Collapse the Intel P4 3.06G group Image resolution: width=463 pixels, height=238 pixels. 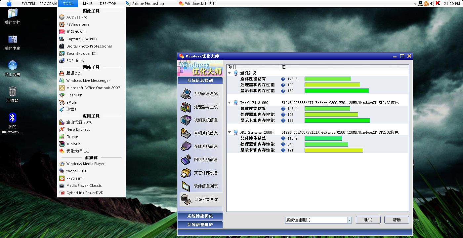coord(230,103)
